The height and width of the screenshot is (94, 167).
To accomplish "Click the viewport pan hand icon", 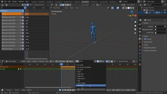I will 135,26.
